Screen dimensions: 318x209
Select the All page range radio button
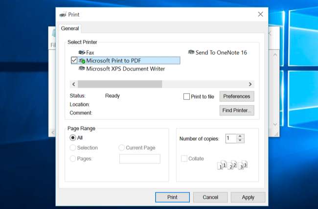pyautogui.click(x=73, y=138)
